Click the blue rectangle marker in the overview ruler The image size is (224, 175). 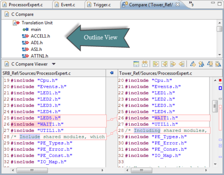click(220, 88)
